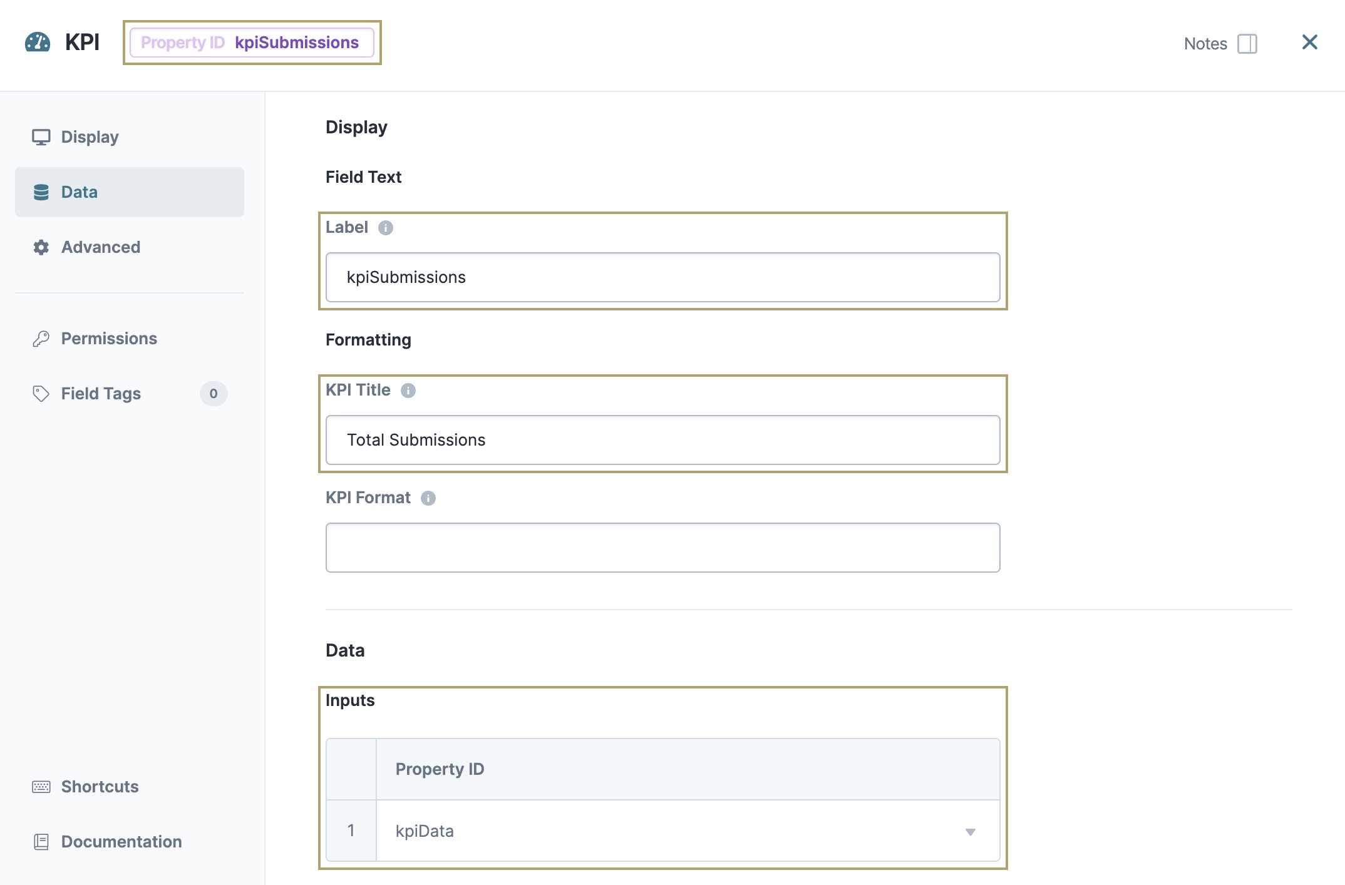Focus the KPI Title input field

click(x=663, y=440)
